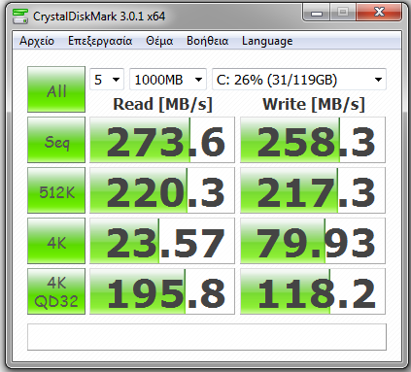Close the CrystalDiskMark window
The height and width of the screenshot is (372, 411).
[x=379, y=13]
